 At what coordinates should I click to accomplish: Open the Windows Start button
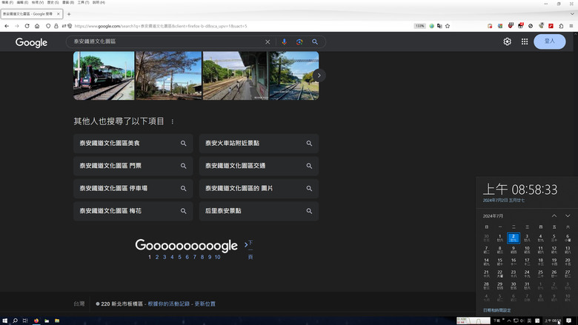[x=5, y=321]
